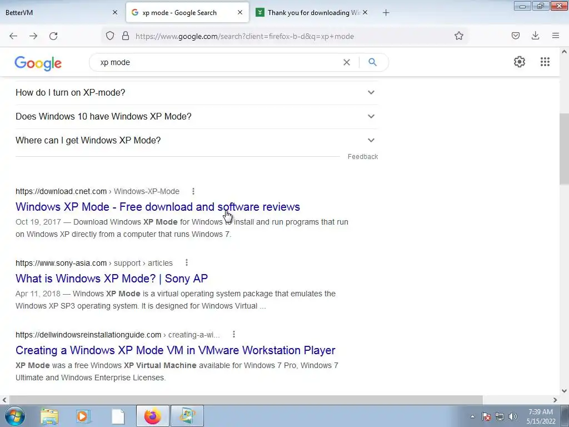Open Windows Explorer from the taskbar
The image size is (569, 427).
tap(49, 416)
